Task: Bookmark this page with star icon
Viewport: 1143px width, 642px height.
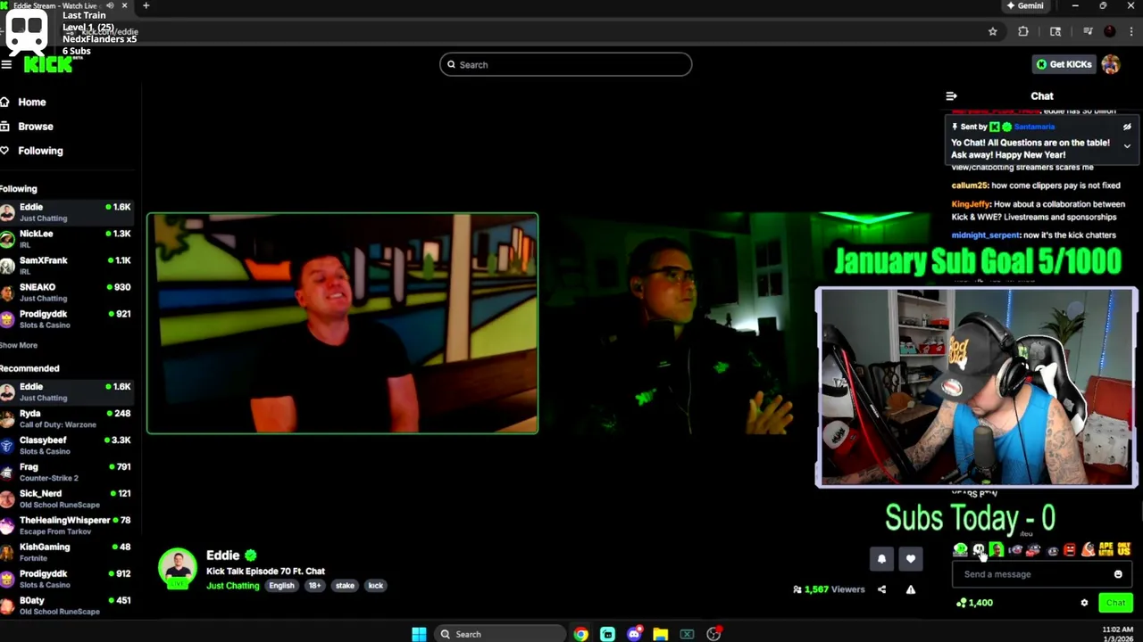Action: (x=992, y=31)
